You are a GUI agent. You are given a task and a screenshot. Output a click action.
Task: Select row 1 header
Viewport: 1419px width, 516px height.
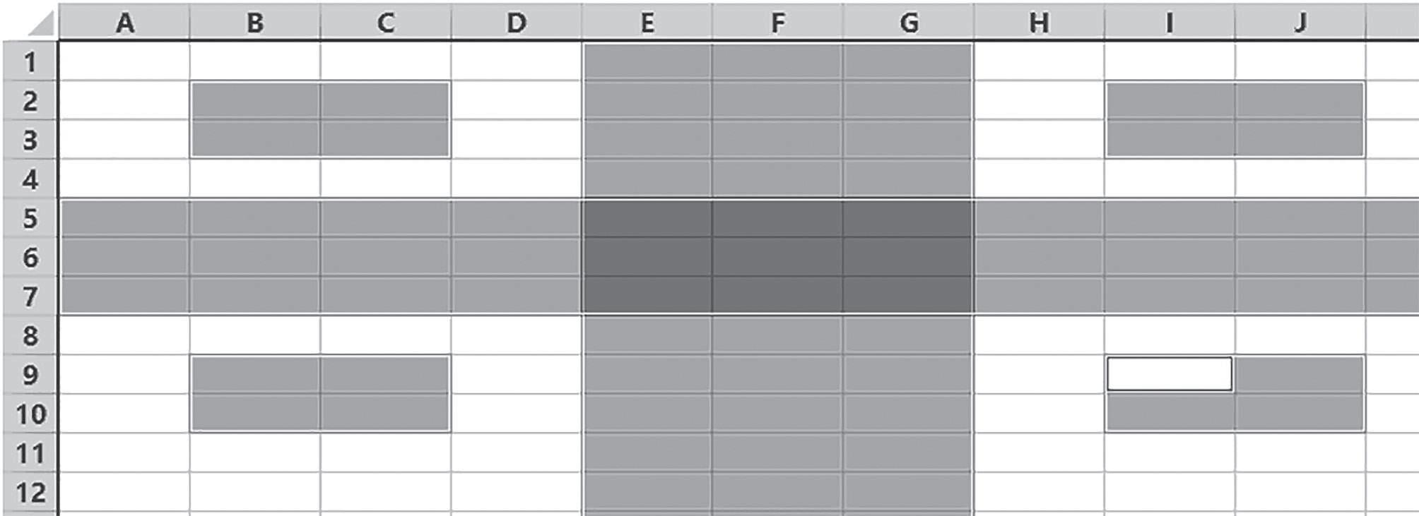(30, 62)
